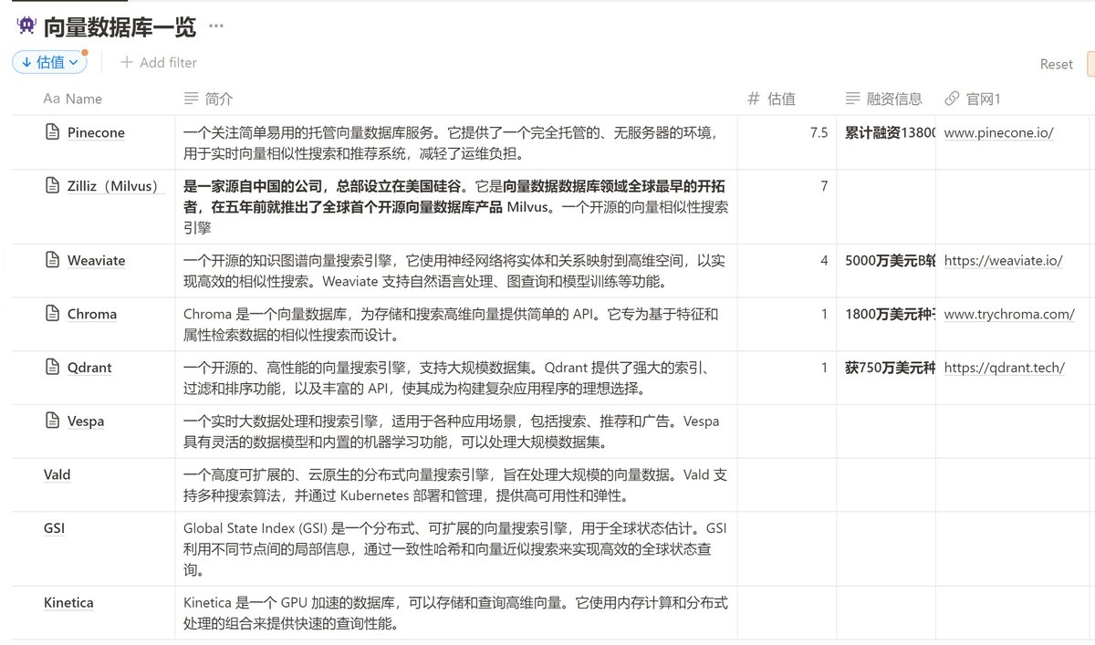Click the page icon beside Vespa

click(x=52, y=421)
